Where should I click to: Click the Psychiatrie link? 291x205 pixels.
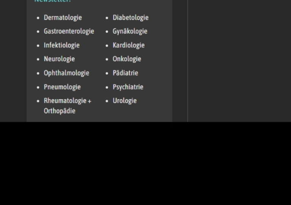(128, 87)
